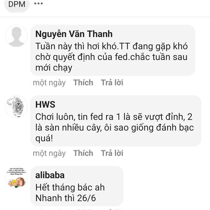Like Nguyễn Văn Thanh's comment with Thích

[83, 83]
